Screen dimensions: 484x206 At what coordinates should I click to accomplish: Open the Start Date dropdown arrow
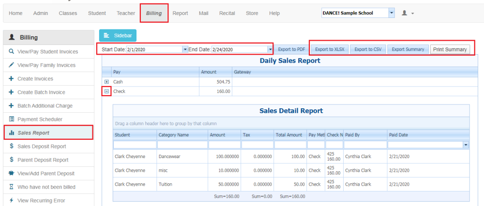click(x=185, y=49)
